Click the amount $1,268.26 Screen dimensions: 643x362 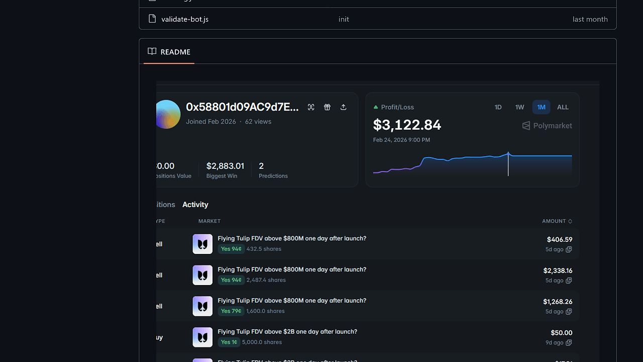pos(558,302)
